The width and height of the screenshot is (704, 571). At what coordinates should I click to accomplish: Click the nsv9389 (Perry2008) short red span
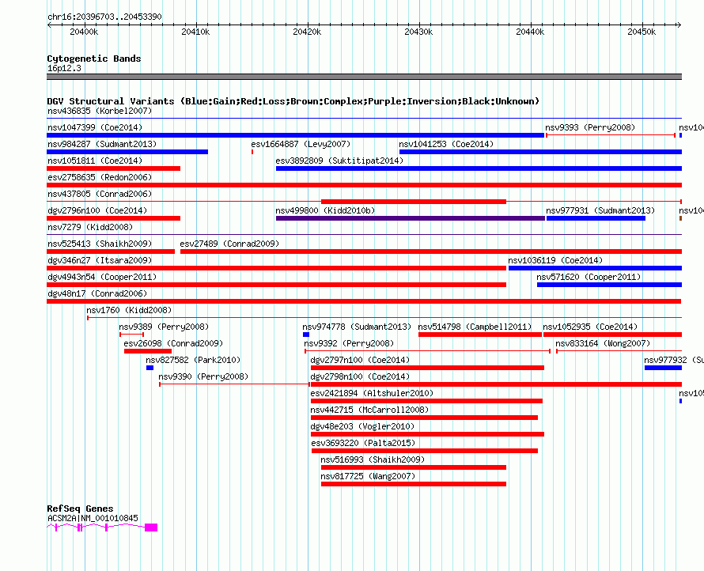point(131,335)
